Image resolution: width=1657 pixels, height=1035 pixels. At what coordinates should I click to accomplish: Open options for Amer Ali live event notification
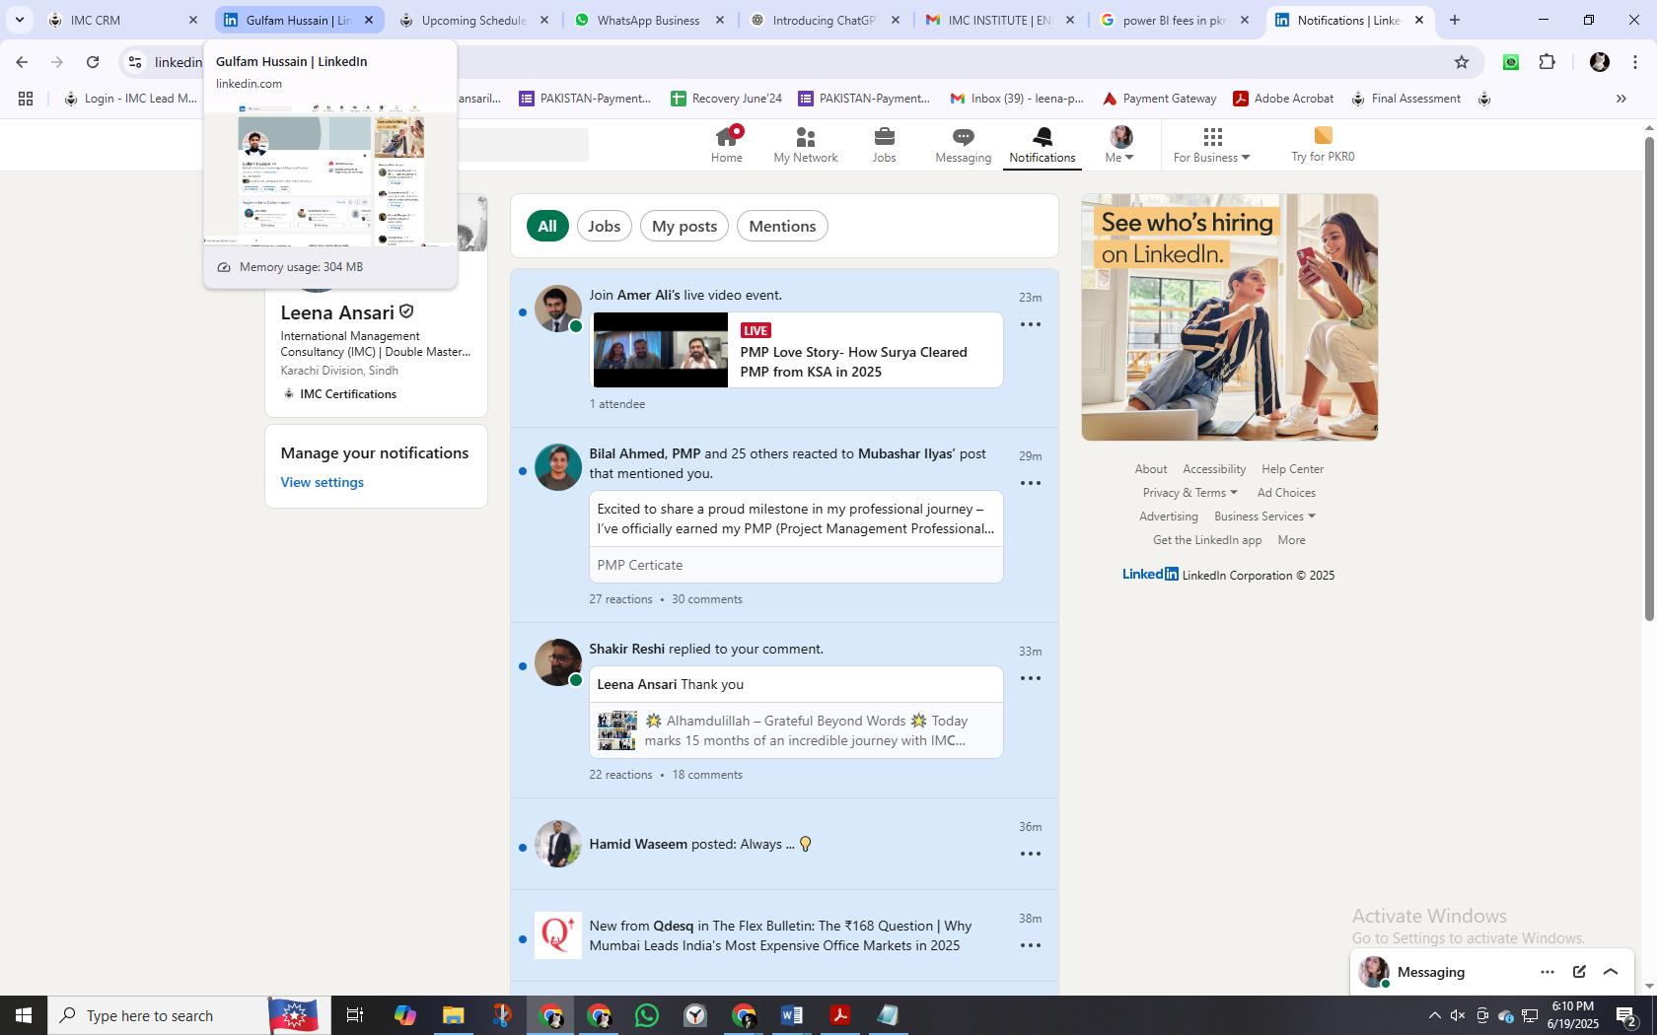(1030, 324)
